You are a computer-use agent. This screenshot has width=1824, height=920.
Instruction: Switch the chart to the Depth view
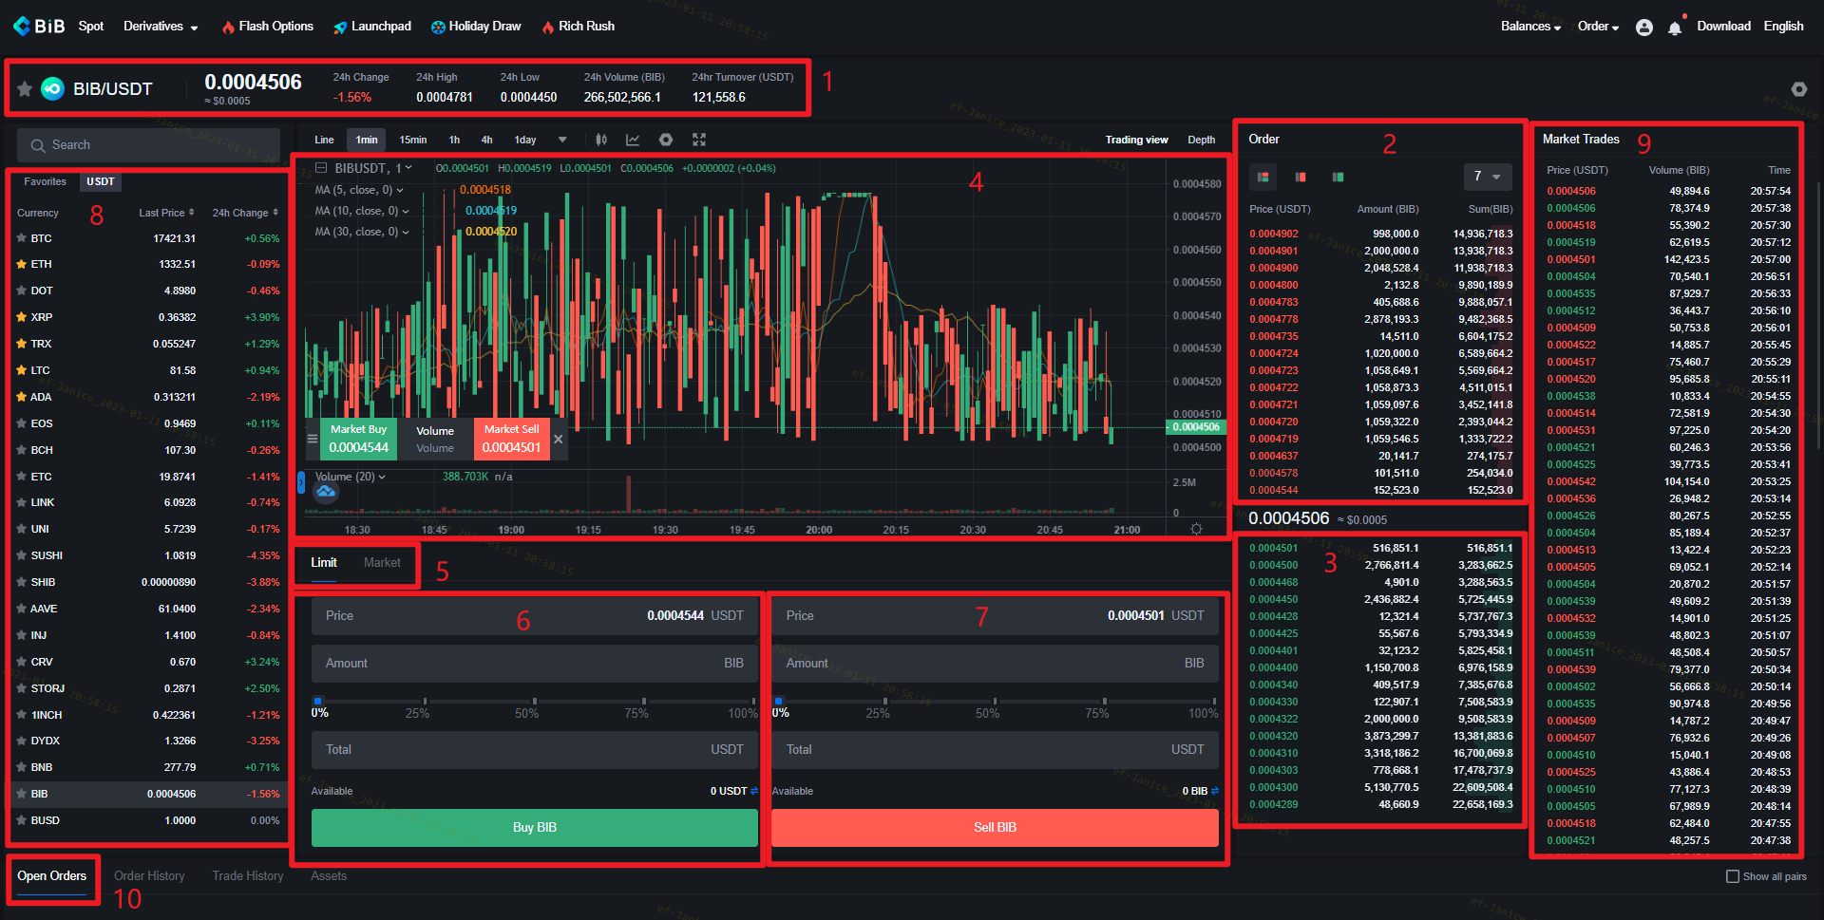1201,140
